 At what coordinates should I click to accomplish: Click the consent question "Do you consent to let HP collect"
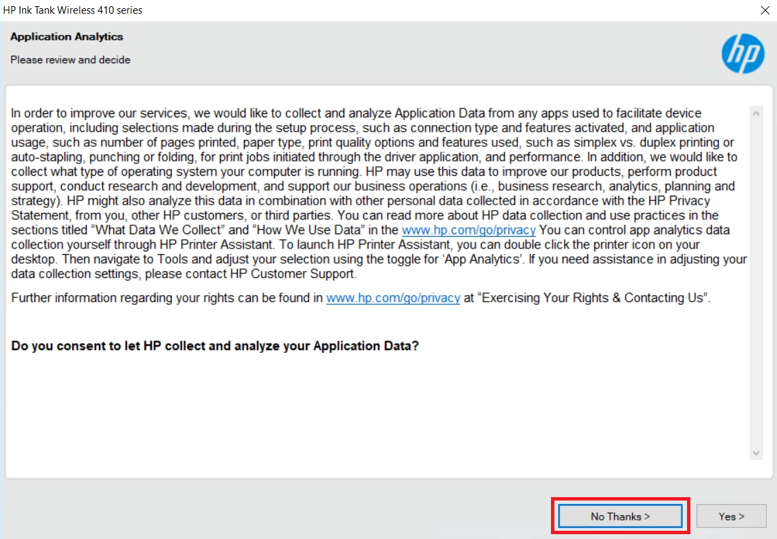(x=214, y=346)
